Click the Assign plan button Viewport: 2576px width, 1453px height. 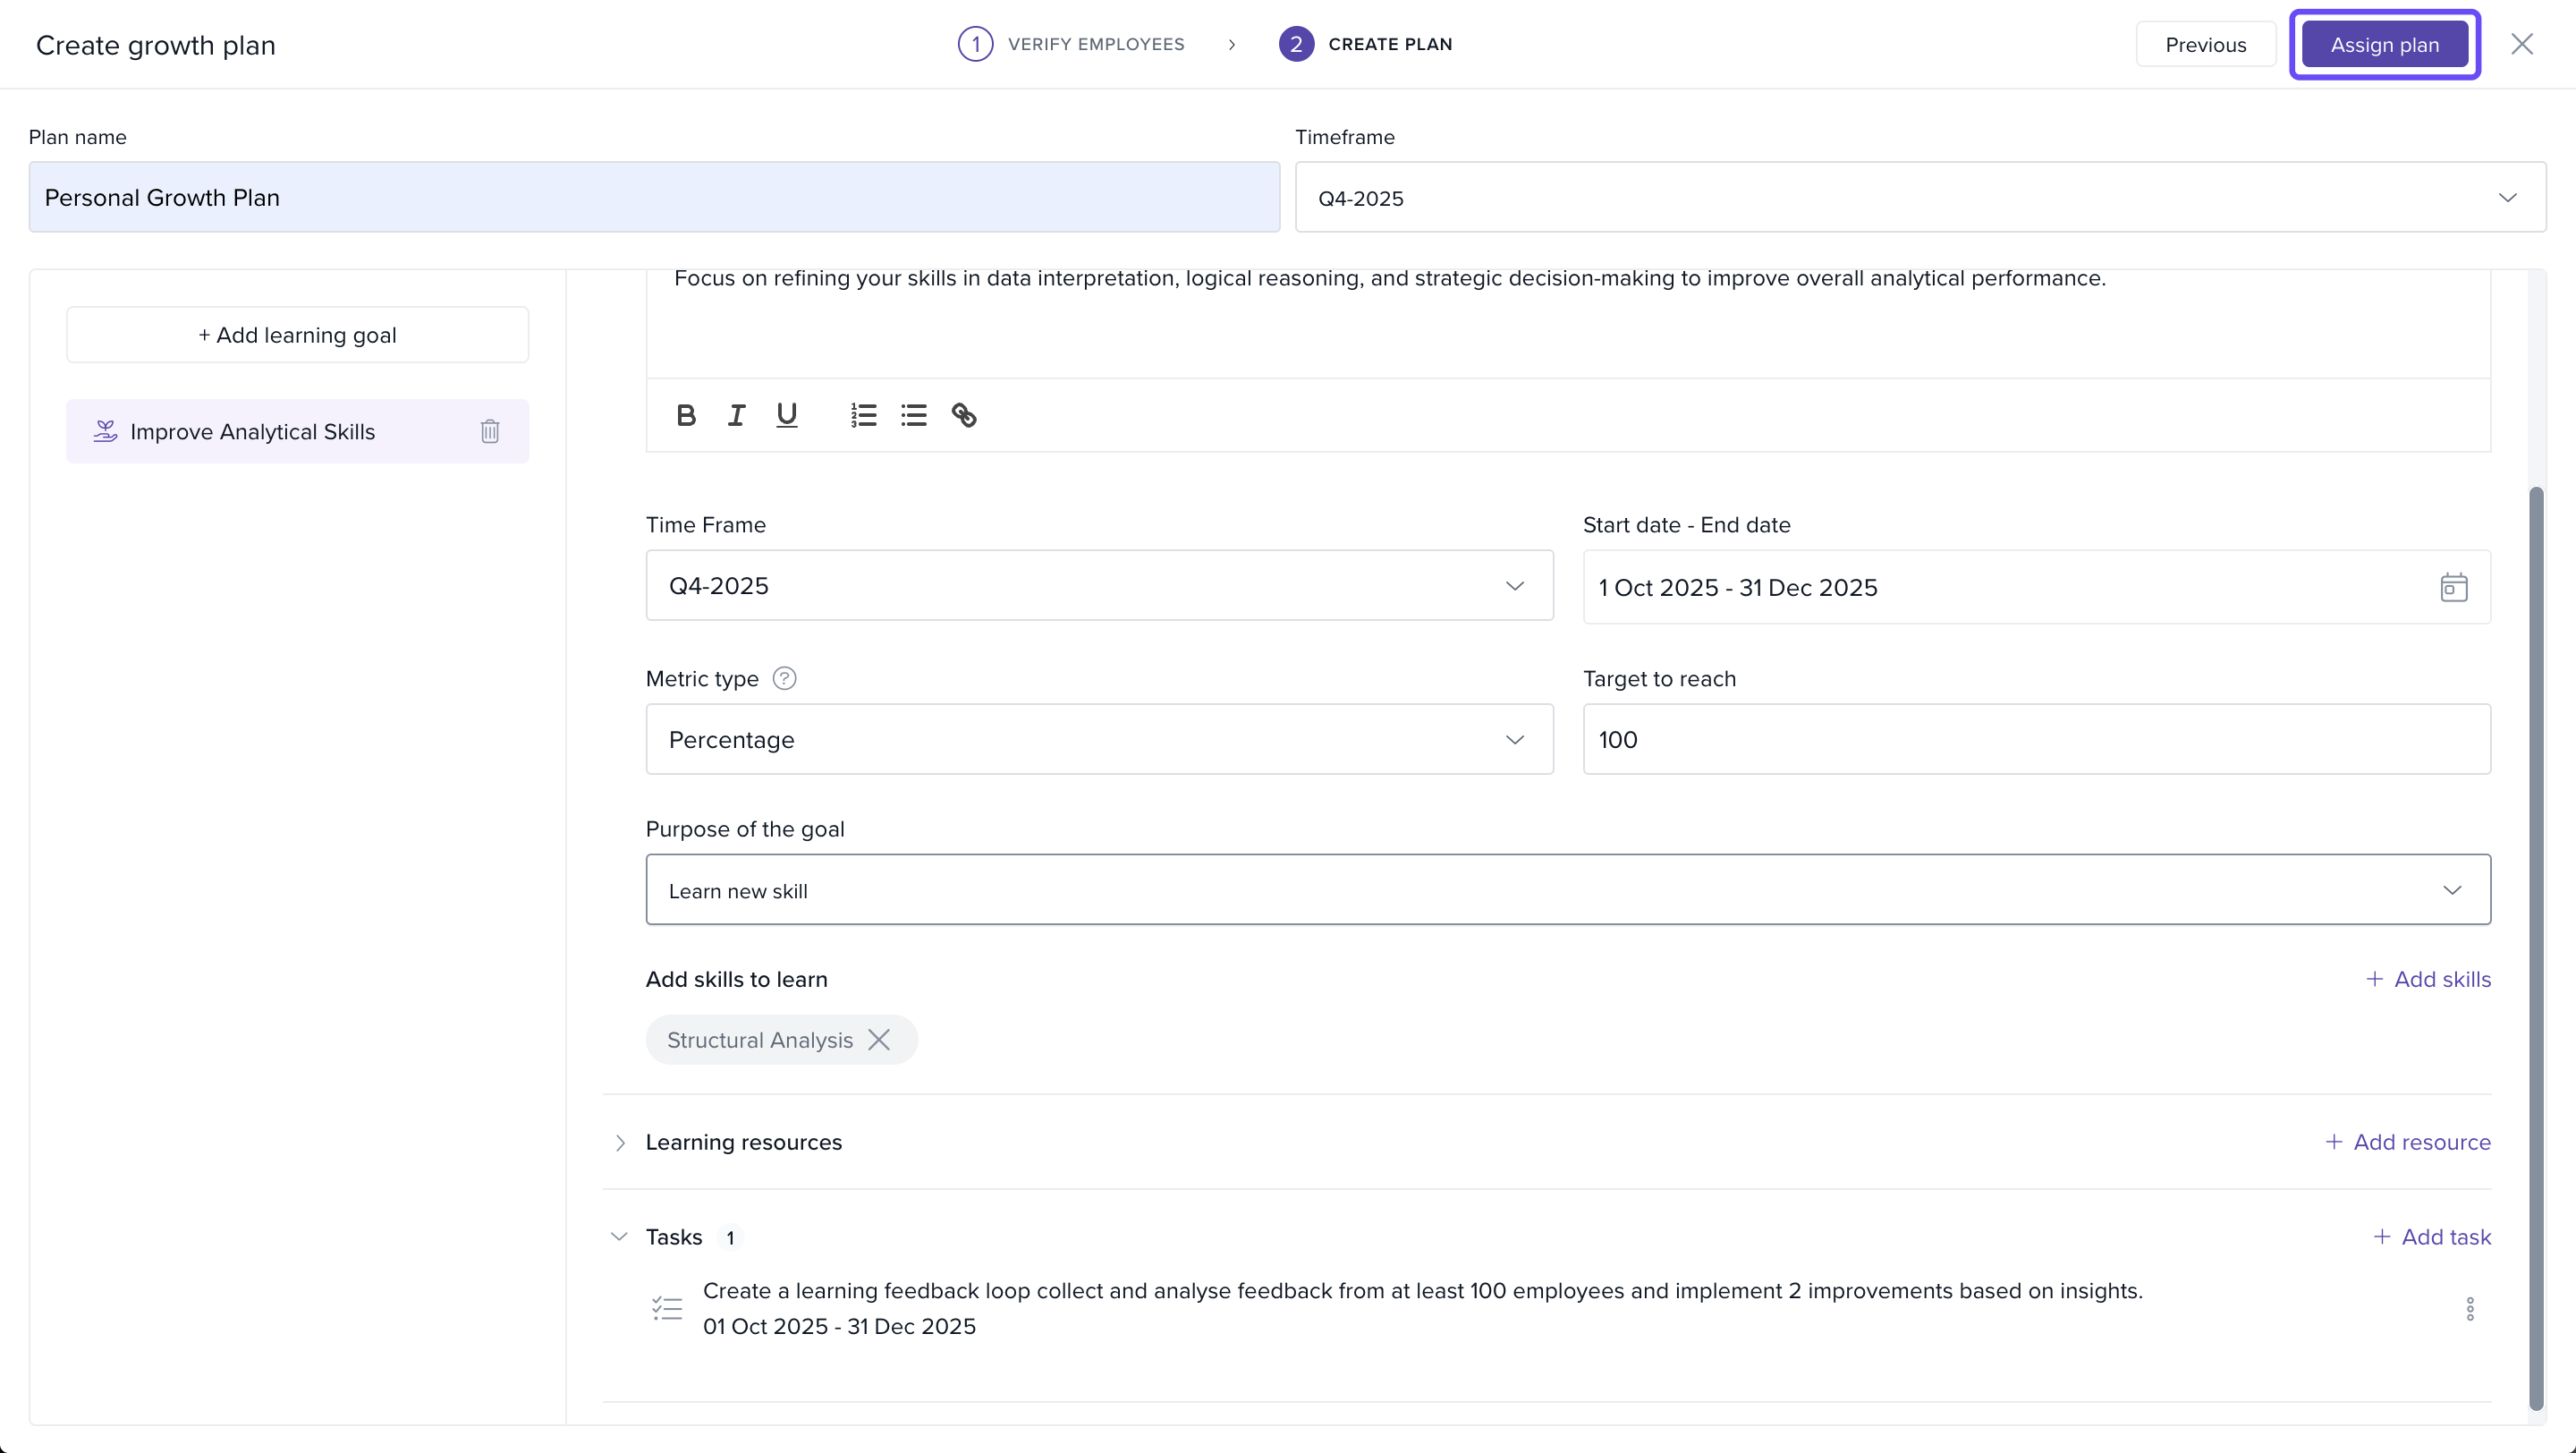point(2384,45)
